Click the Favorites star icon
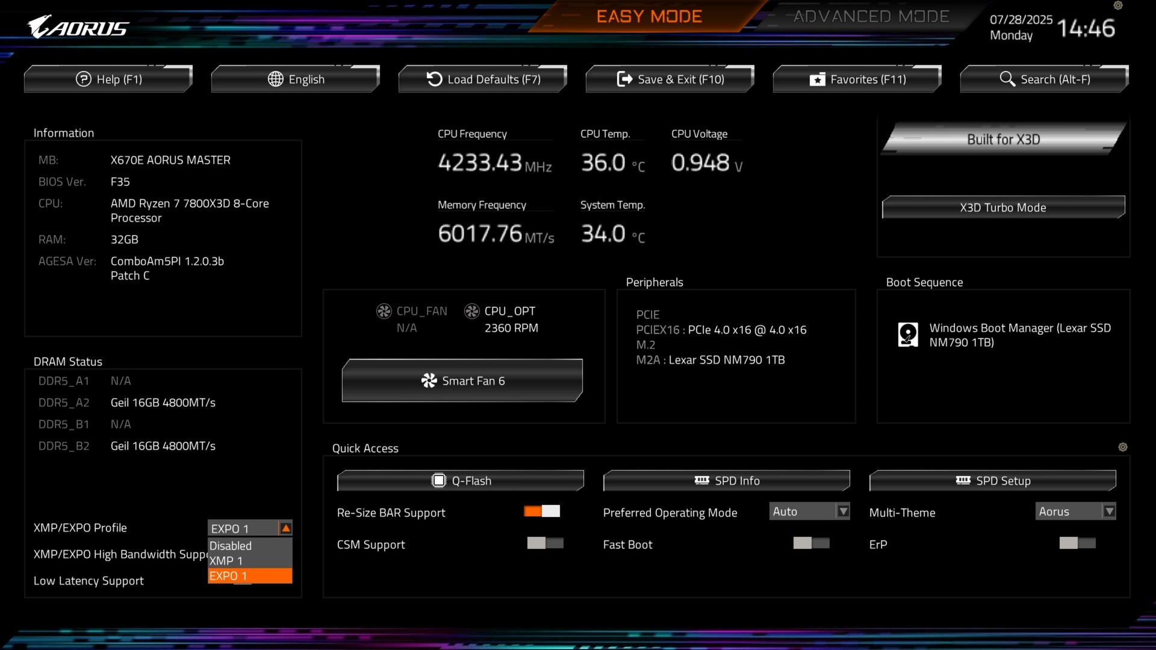 817,79
